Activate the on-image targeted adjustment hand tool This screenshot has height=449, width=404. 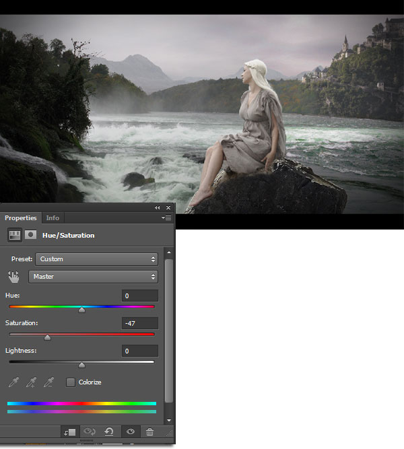tap(14, 277)
